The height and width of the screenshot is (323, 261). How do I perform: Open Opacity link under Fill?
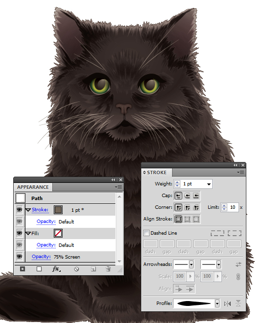point(46,245)
